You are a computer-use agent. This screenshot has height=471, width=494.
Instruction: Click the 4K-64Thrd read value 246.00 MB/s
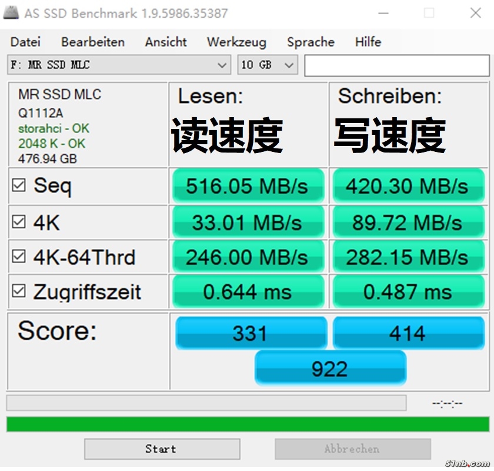(248, 257)
